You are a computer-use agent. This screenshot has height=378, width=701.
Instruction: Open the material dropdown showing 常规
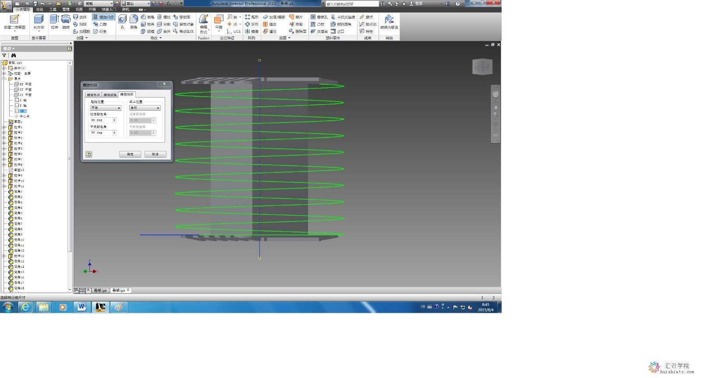[99, 3]
